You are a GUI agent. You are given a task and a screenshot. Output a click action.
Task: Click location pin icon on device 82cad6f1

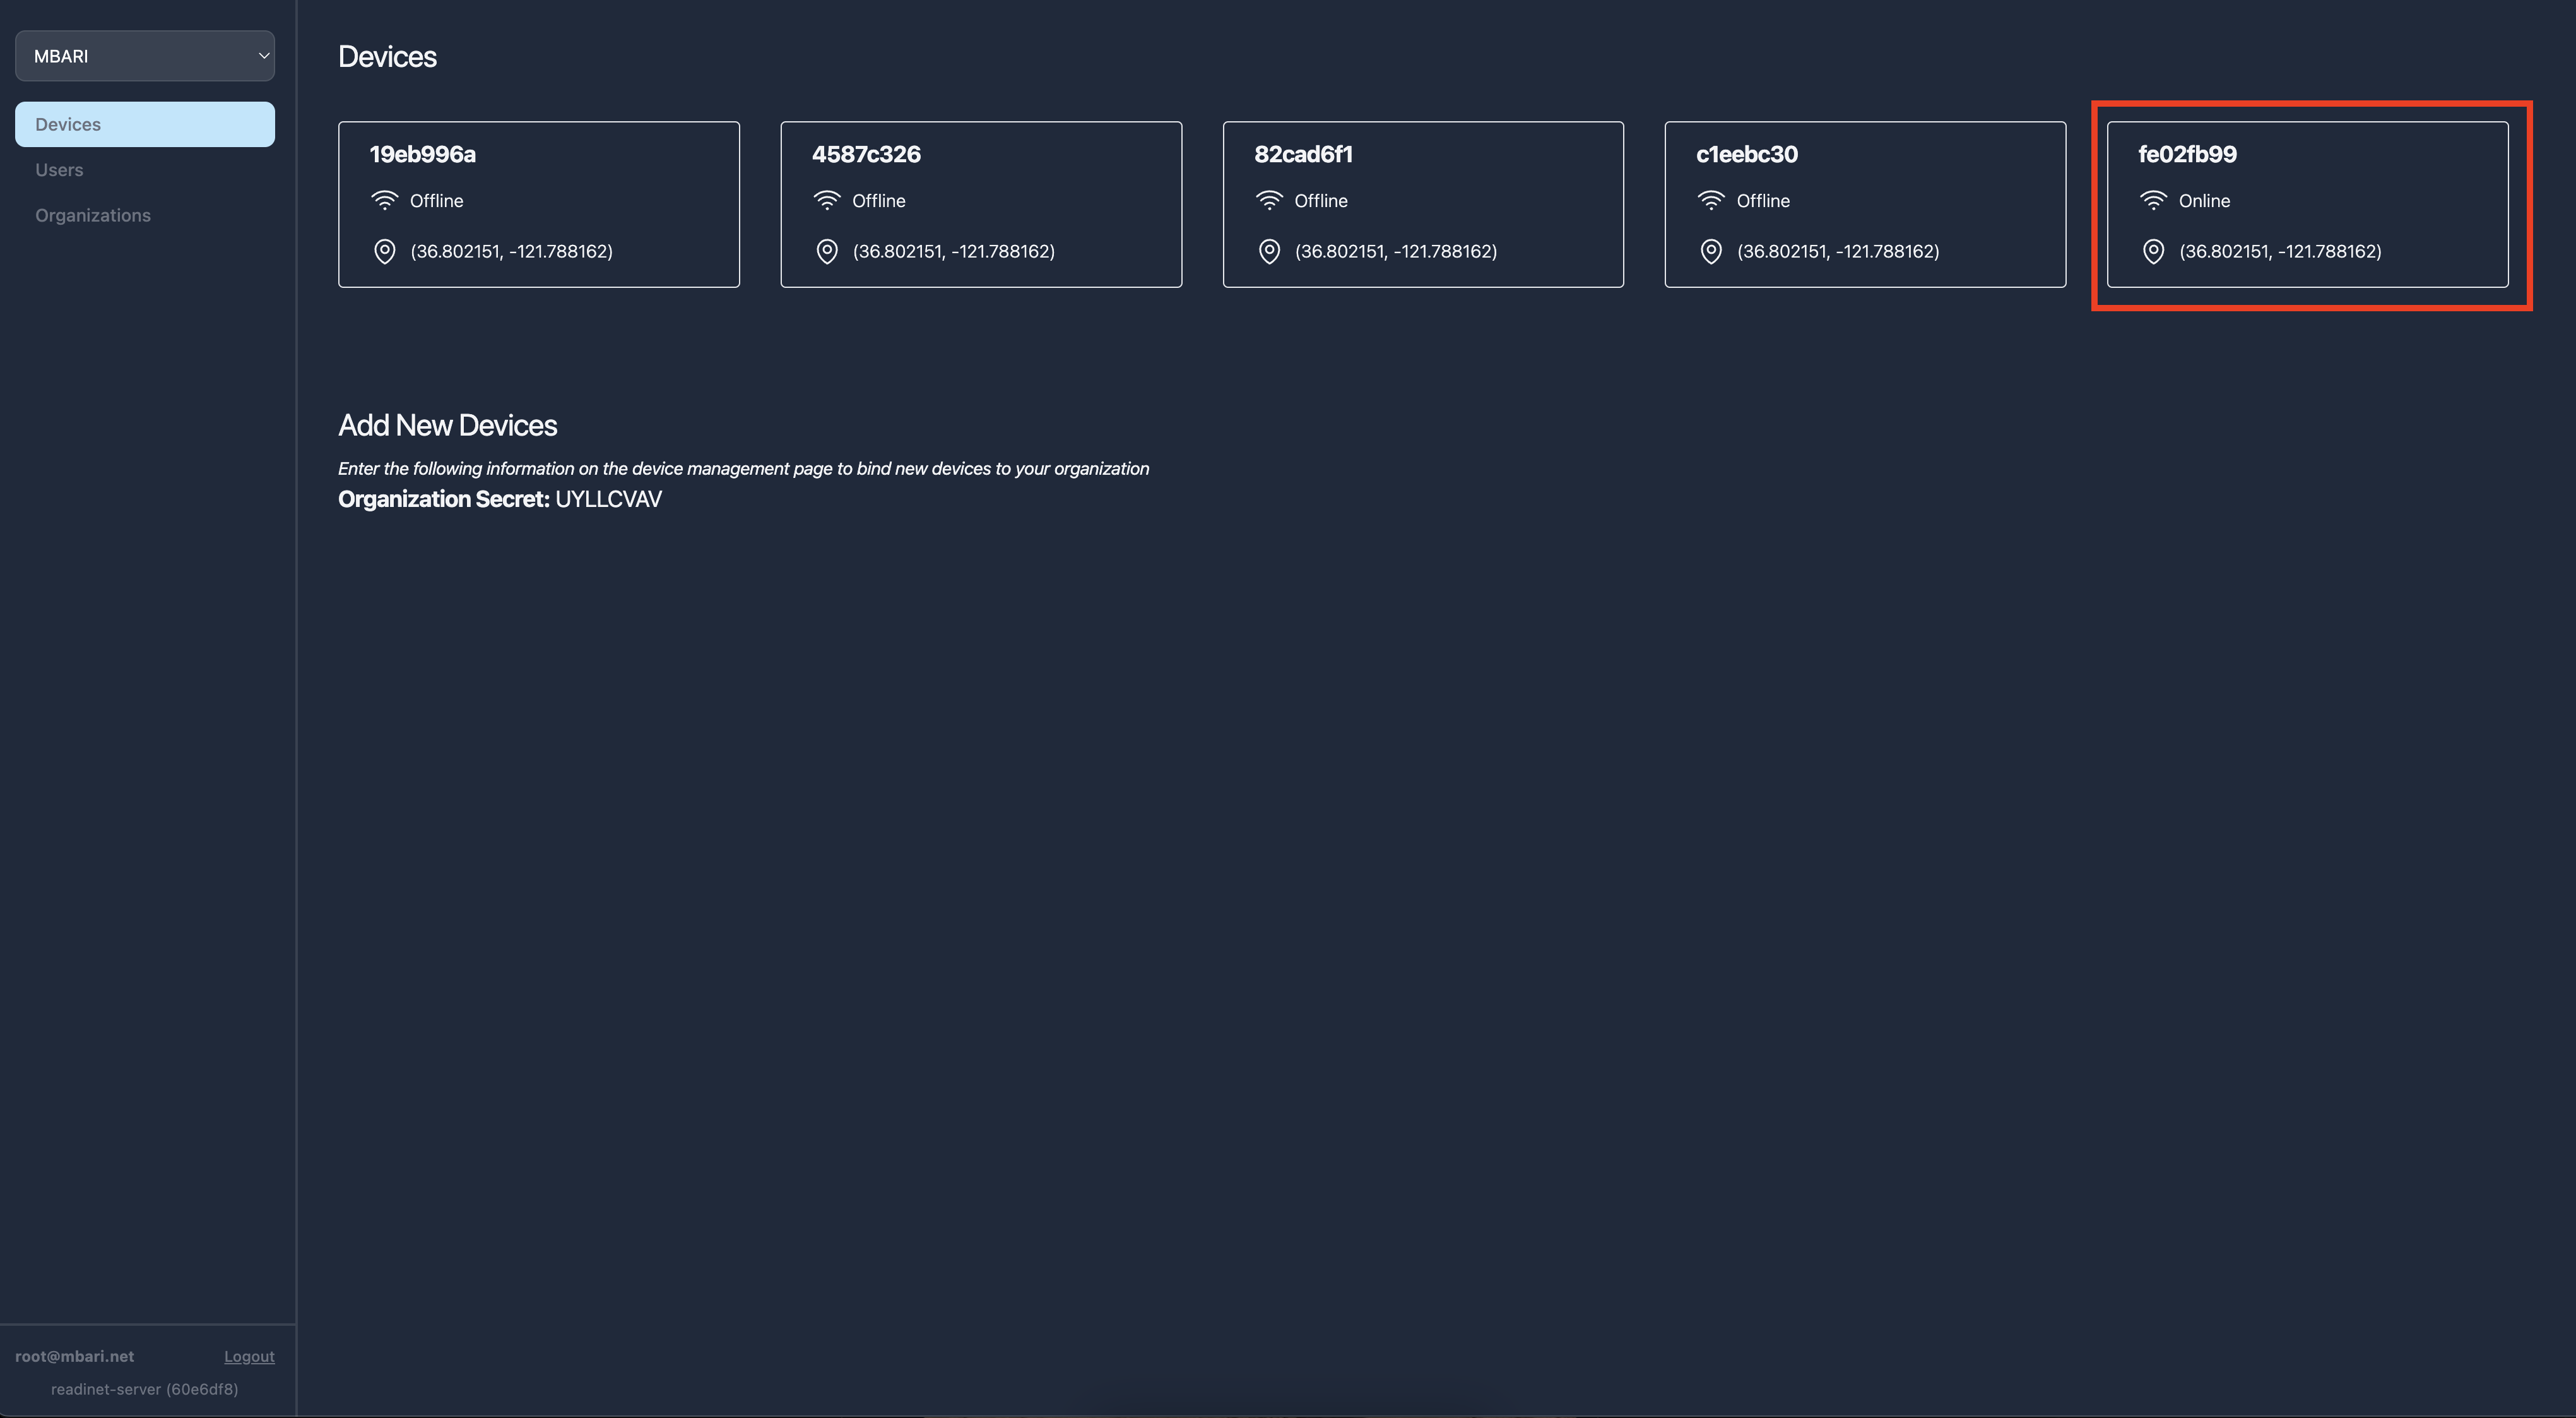[x=1268, y=251]
